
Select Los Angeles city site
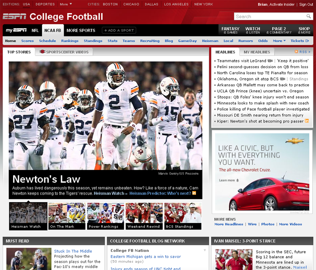pyautogui.click(x=176, y=4)
